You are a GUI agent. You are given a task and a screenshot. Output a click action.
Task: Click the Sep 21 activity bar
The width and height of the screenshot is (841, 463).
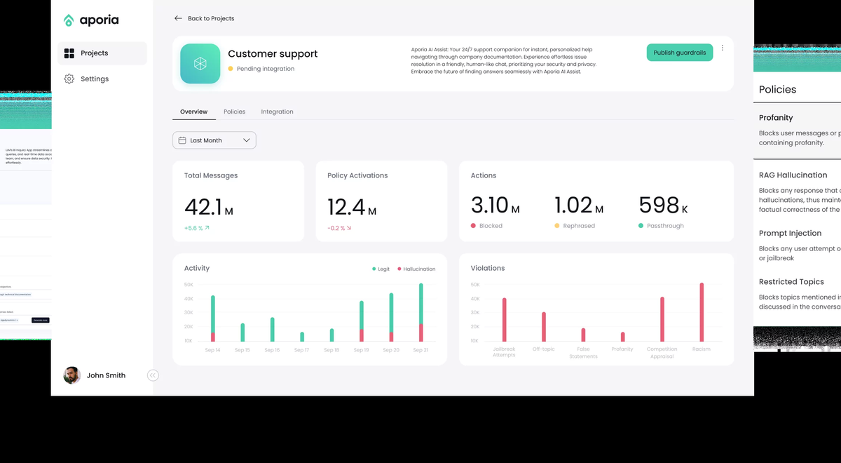coord(420,312)
